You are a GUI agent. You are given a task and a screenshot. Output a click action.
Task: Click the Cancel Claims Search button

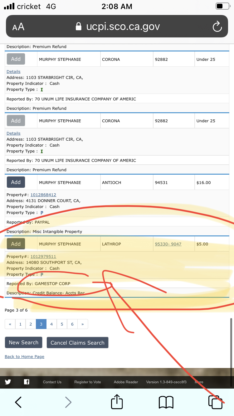(77, 343)
